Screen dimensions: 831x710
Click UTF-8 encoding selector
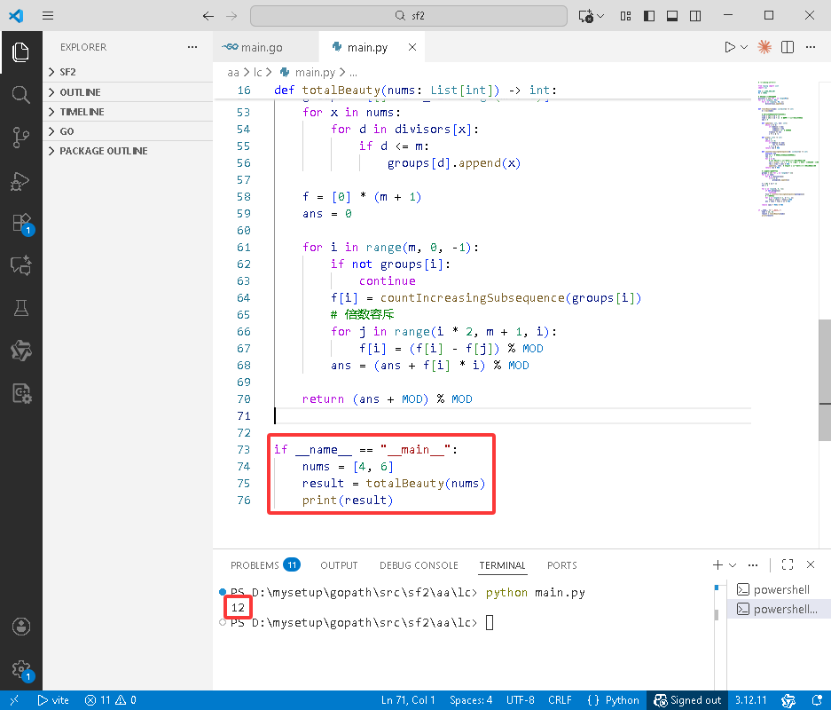(x=520, y=700)
